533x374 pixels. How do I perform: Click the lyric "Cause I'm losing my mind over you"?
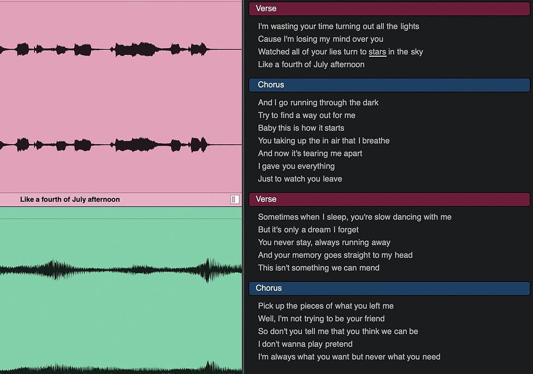[320, 39]
